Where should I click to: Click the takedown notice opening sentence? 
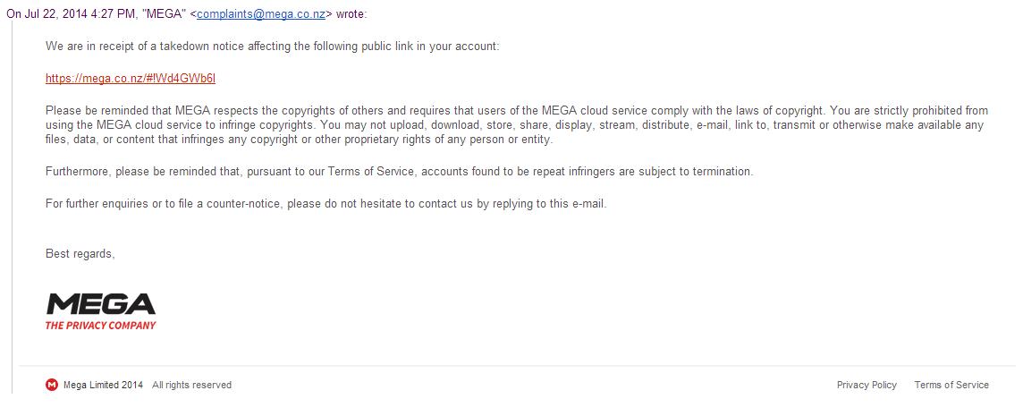272,47
